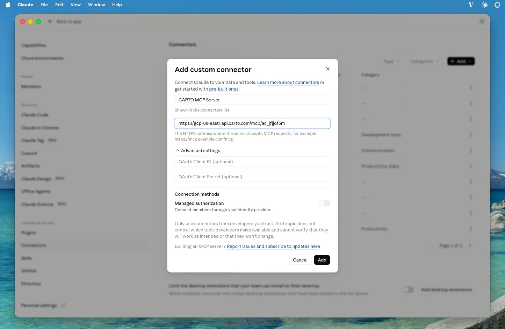
Task: Click the OAuth Client ID field
Action: point(252,162)
